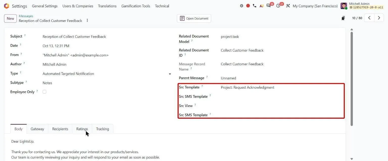This screenshot has height=161, width=388.
Task: Click the help mark next to Parent Message
Action: 207,77
